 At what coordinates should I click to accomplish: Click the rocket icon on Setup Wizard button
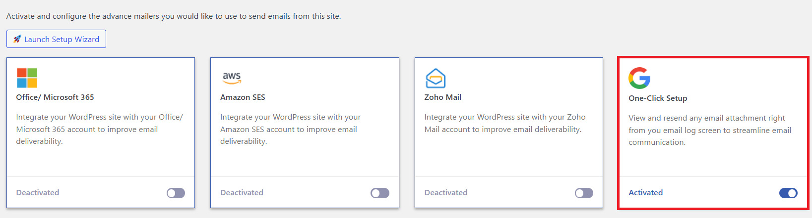click(x=17, y=39)
